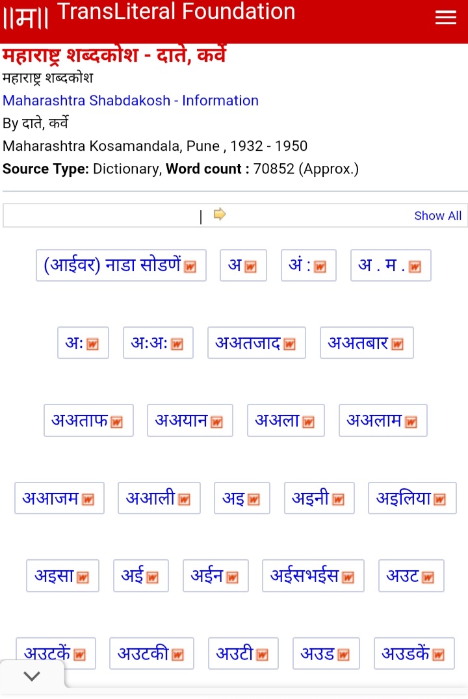
Task: Select the word अआजम
Action: coord(51,499)
